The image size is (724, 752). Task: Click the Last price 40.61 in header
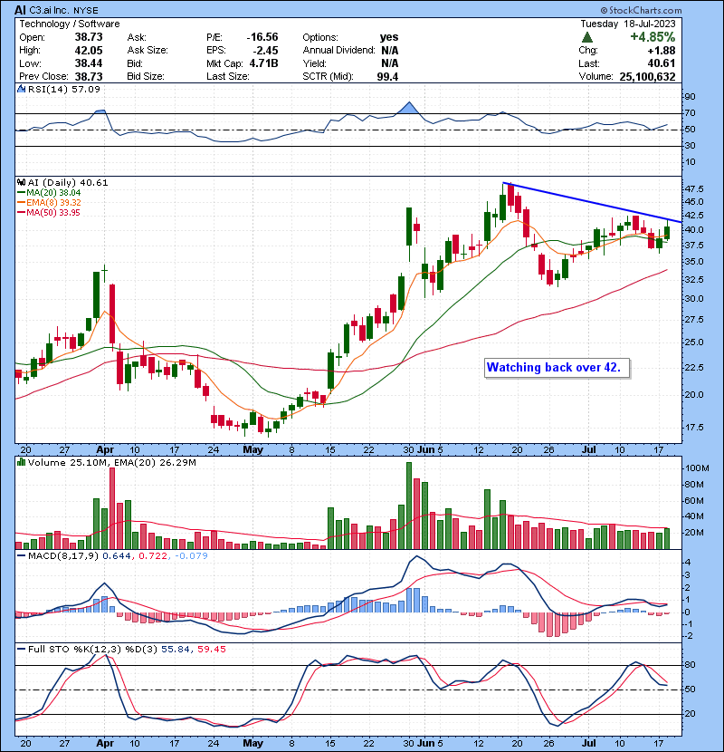(662, 63)
